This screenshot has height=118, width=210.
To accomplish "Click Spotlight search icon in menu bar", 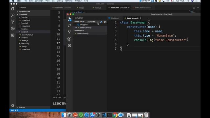I will pyautogui.click(x=188, y=1).
